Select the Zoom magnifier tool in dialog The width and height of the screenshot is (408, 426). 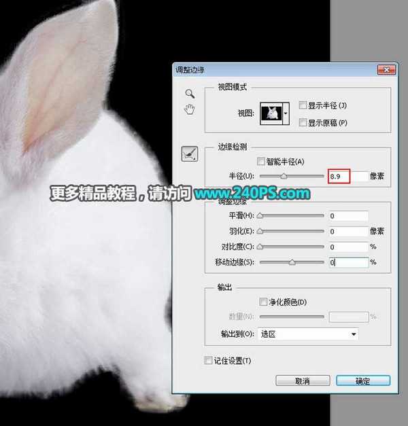pyautogui.click(x=190, y=93)
